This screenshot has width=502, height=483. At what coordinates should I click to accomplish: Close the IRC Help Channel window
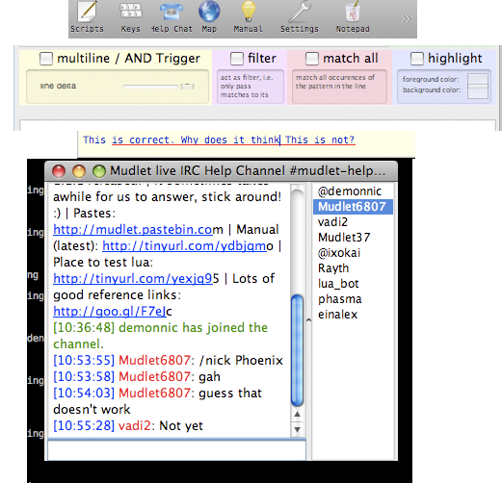[59, 171]
